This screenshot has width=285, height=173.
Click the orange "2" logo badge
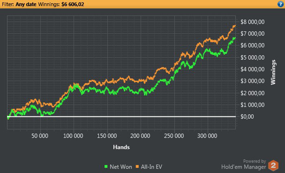coord(274,165)
